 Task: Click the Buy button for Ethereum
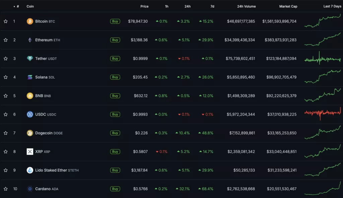tap(115, 40)
